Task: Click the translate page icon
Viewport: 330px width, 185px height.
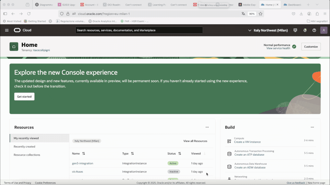Action: 243,14
